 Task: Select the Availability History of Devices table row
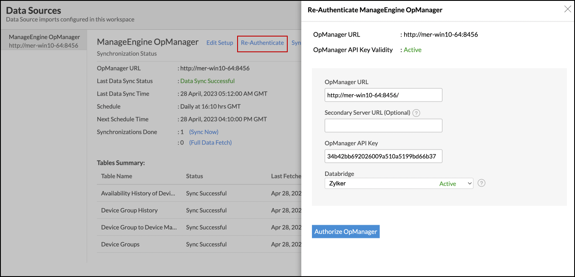(x=138, y=193)
